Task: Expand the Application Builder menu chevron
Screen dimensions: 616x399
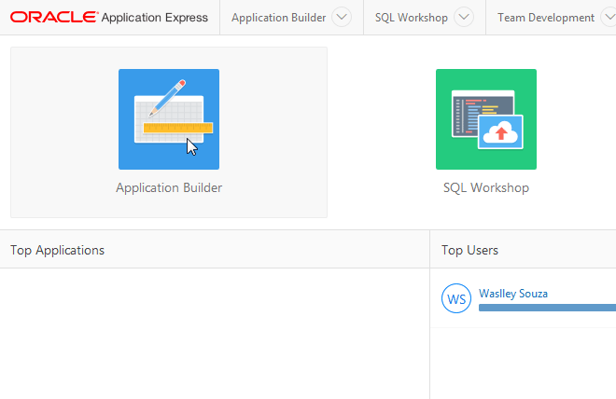Action: [x=341, y=18]
